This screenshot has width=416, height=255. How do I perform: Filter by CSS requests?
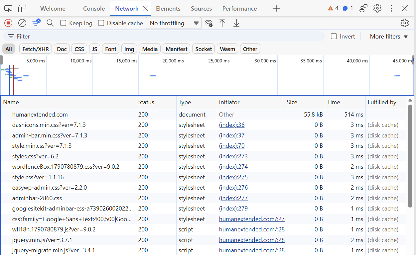79,49
